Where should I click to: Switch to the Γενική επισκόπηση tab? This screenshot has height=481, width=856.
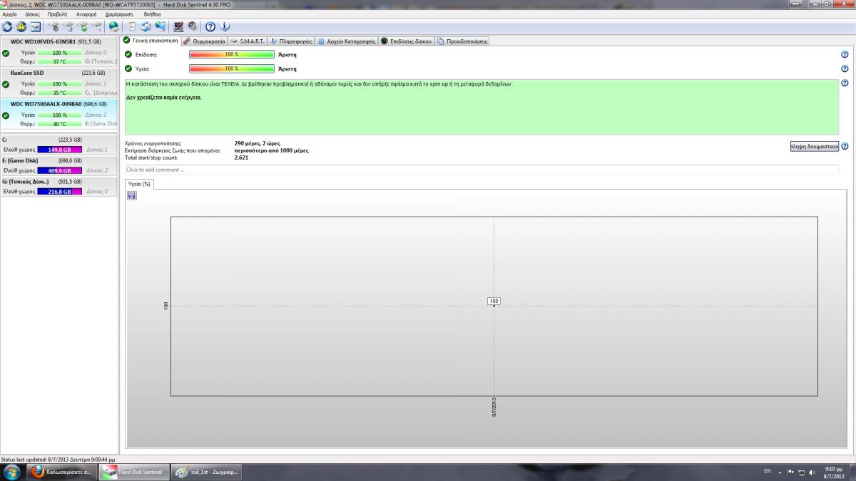(x=151, y=41)
